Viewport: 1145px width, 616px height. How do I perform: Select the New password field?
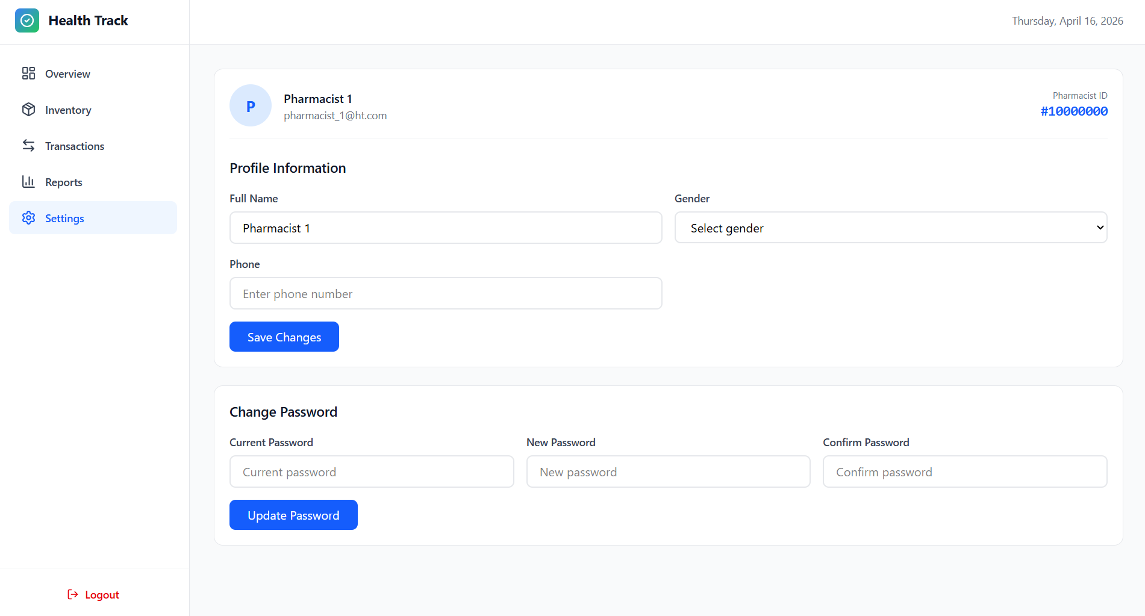click(x=668, y=471)
